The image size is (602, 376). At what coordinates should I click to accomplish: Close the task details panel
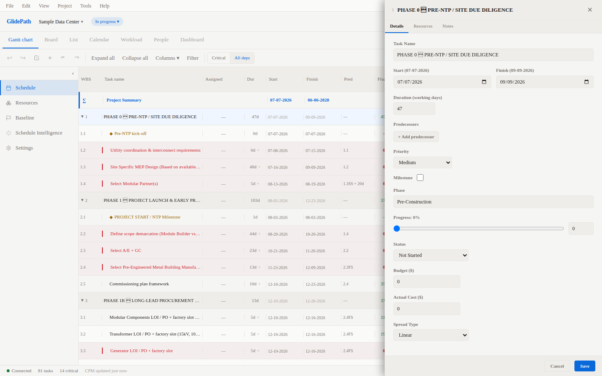point(590,10)
